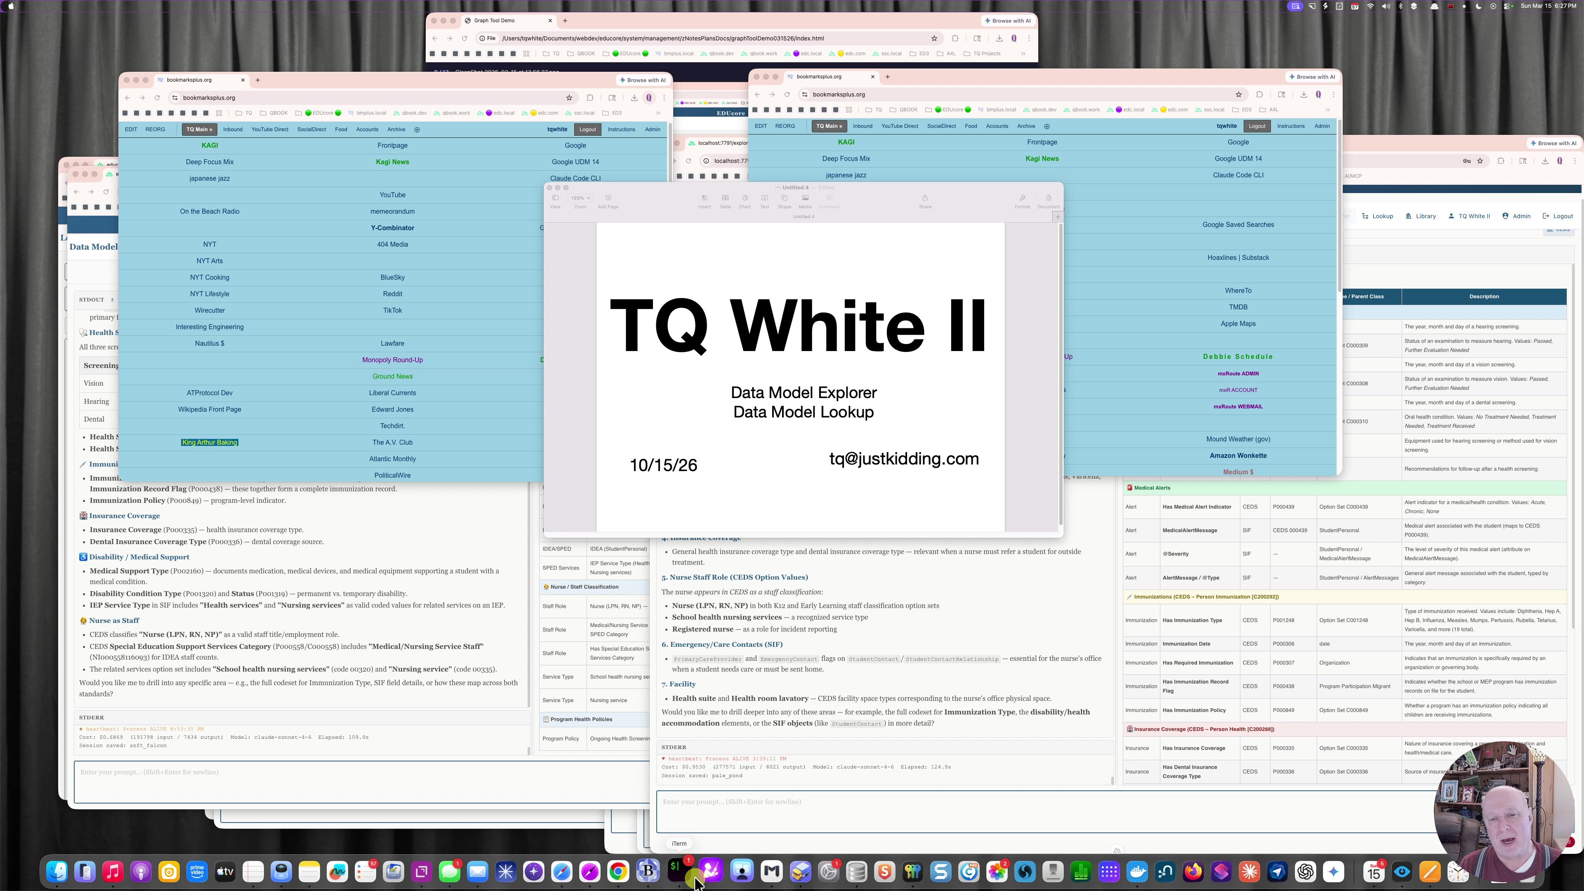Select Inbound tab in left bookmarksplus window

pos(232,130)
